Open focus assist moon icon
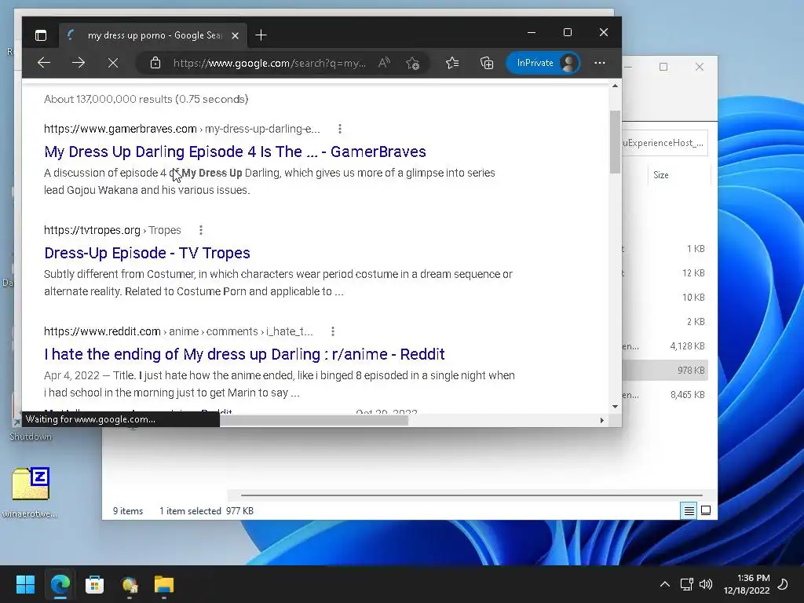 pyautogui.click(x=784, y=584)
